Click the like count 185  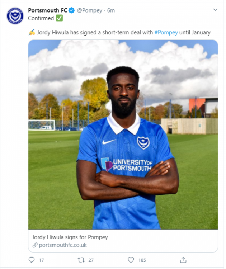click(142, 260)
